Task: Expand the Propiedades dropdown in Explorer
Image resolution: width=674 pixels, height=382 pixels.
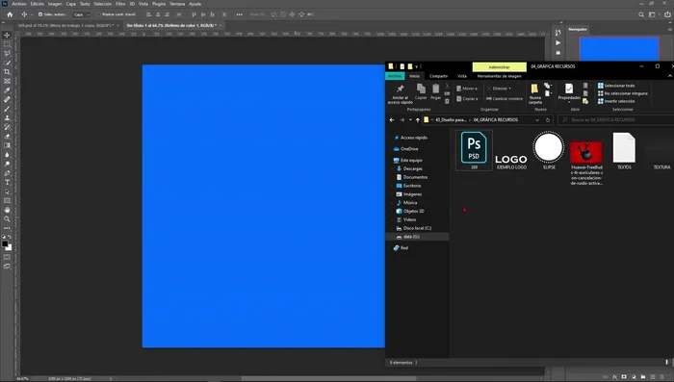Action: click(x=569, y=102)
